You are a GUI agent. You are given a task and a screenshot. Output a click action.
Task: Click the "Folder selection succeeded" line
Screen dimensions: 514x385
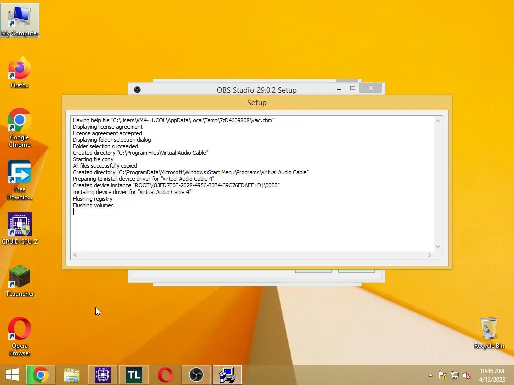pyautogui.click(x=105, y=147)
